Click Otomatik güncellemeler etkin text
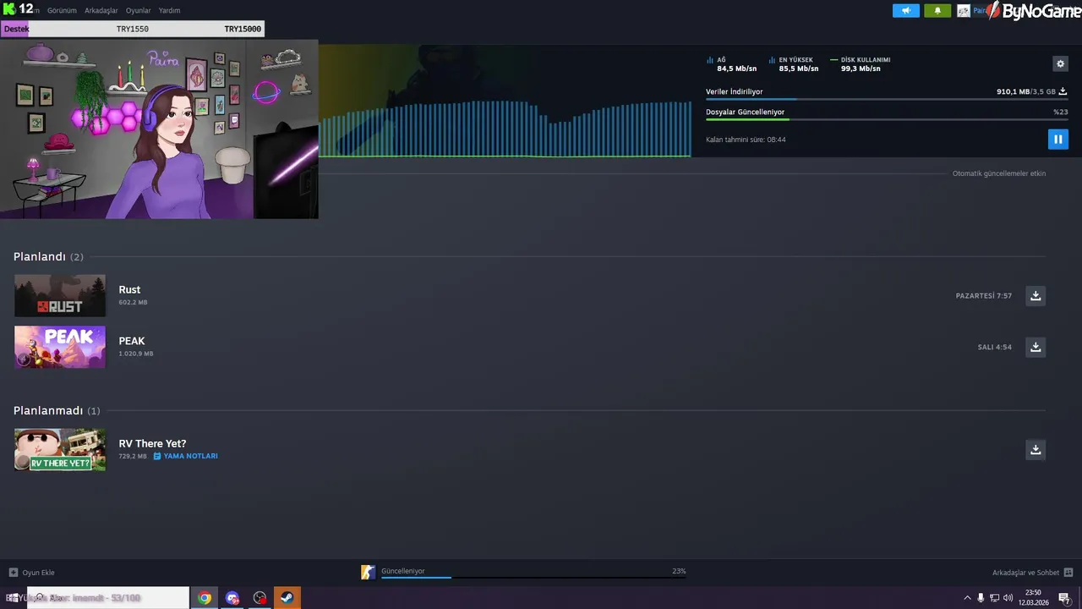 tap(999, 173)
